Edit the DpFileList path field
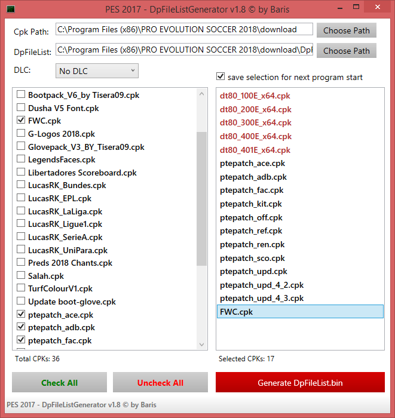 (184, 50)
